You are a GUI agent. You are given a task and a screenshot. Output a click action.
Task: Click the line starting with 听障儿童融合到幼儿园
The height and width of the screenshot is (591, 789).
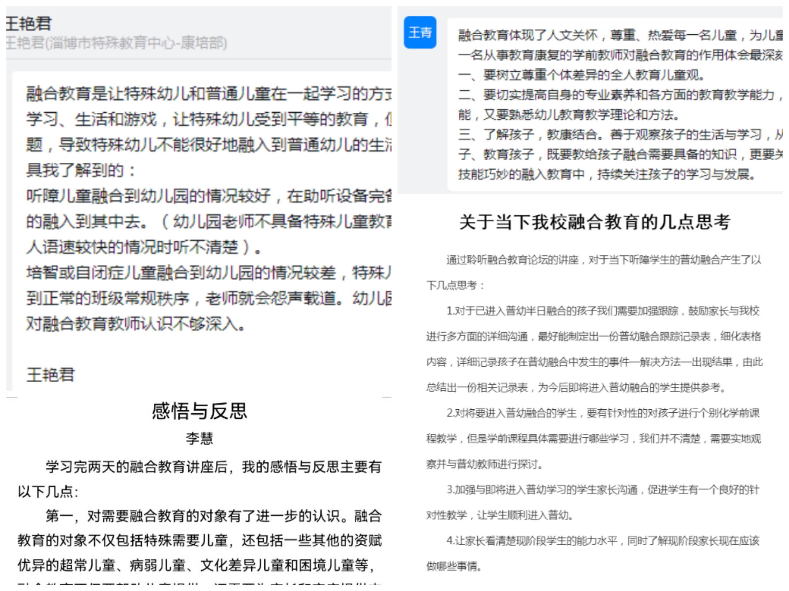(208, 196)
